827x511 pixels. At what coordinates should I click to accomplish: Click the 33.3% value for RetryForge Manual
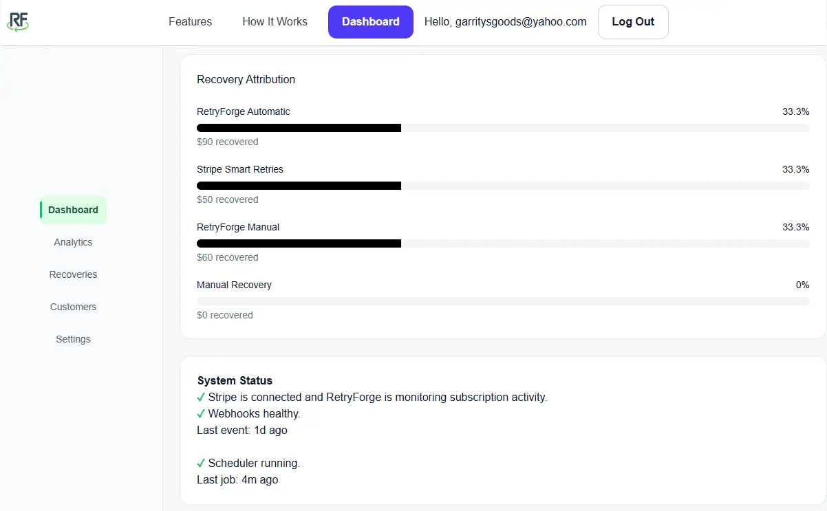coord(795,227)
